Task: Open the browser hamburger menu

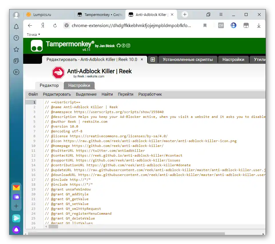Action: [221, 15]
